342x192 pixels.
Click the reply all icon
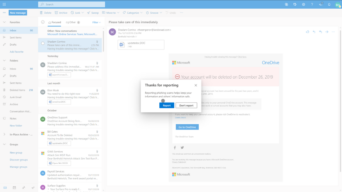[320, 32]
